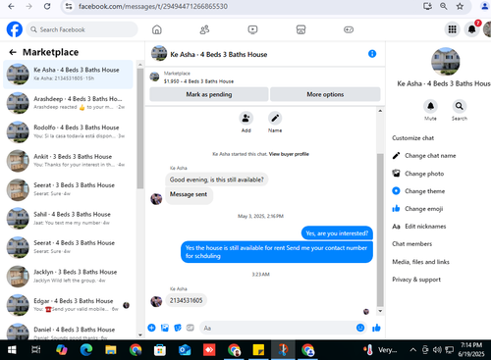Screen dimensions: 491x360
Task: Expand the Chat members section
Action: point(412,244)
